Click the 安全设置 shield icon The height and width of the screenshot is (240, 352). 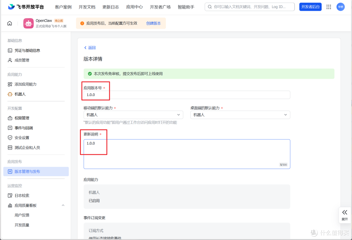click(x=10, y=138)
